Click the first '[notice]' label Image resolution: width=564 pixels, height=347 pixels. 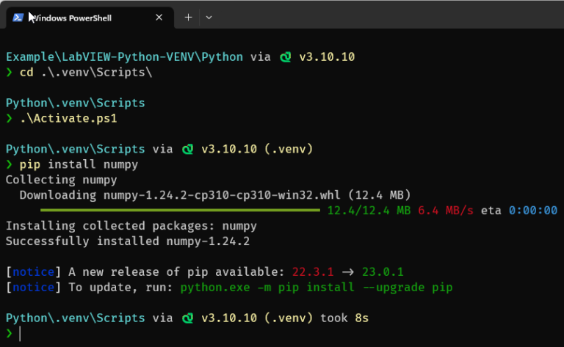34,272
